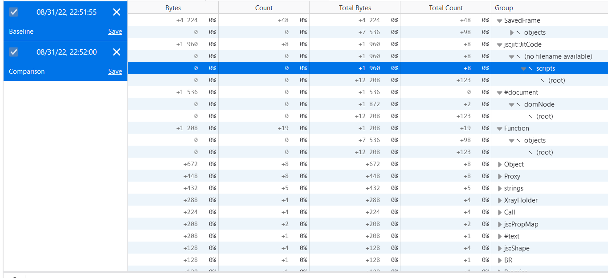Viewport: 608px width, 278px height.
Task: Select the 08/31/22, 22:52:00 snapshot entry
Action: 65,61
